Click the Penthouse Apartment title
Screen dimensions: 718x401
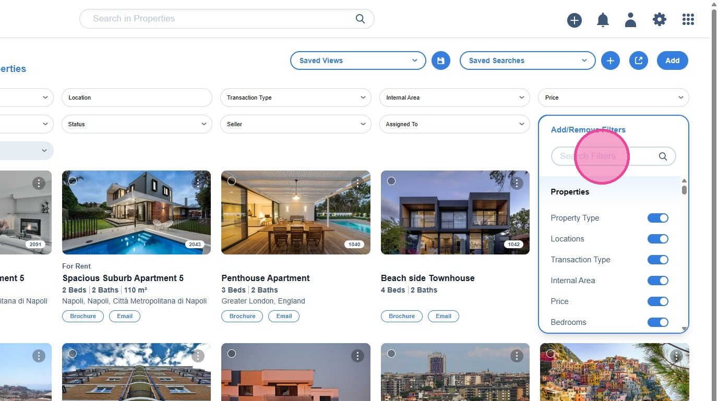click(x=266, y=278)
